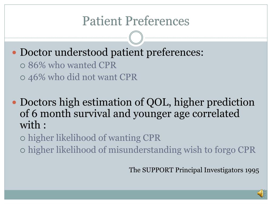Click hollow bullet beside misunderstanding wish line
This screenshot has width=272, height=204.
pyautogui.click(x=23, y=150)
